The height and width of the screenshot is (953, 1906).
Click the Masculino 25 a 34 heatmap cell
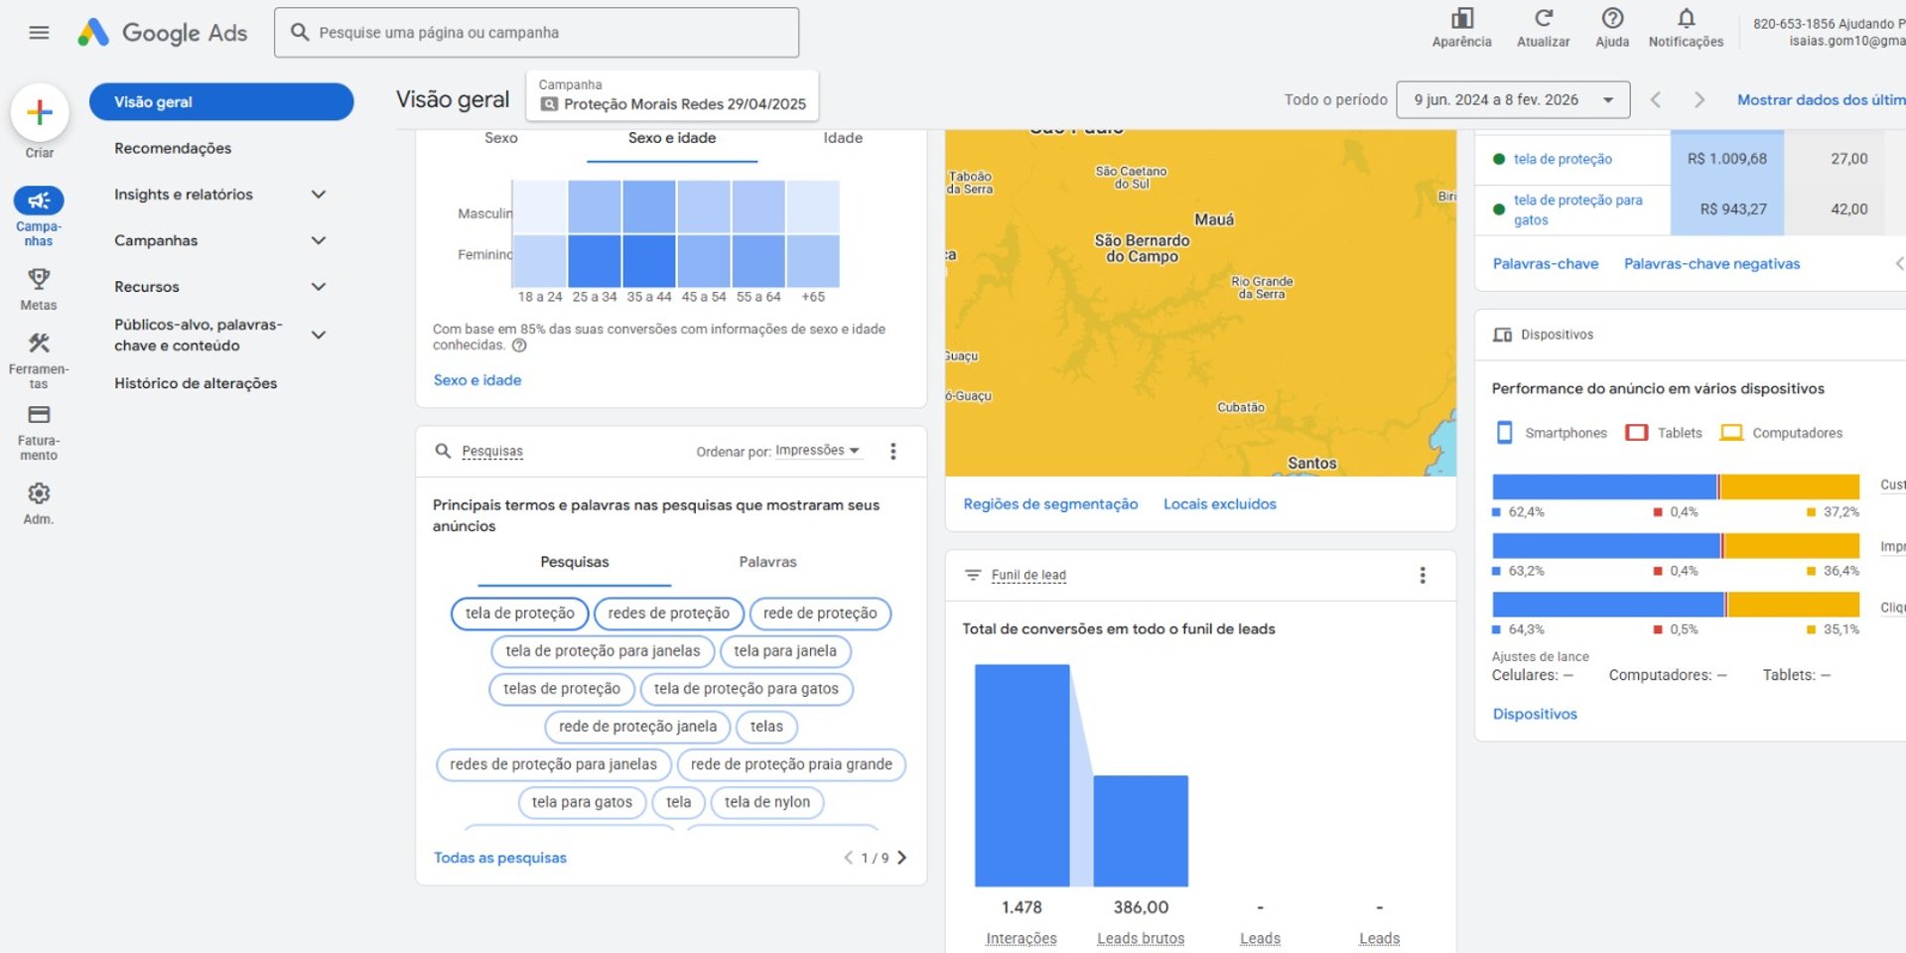595,206
